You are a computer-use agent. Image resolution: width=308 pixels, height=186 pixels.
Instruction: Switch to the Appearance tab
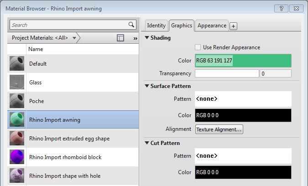(212, 26)
